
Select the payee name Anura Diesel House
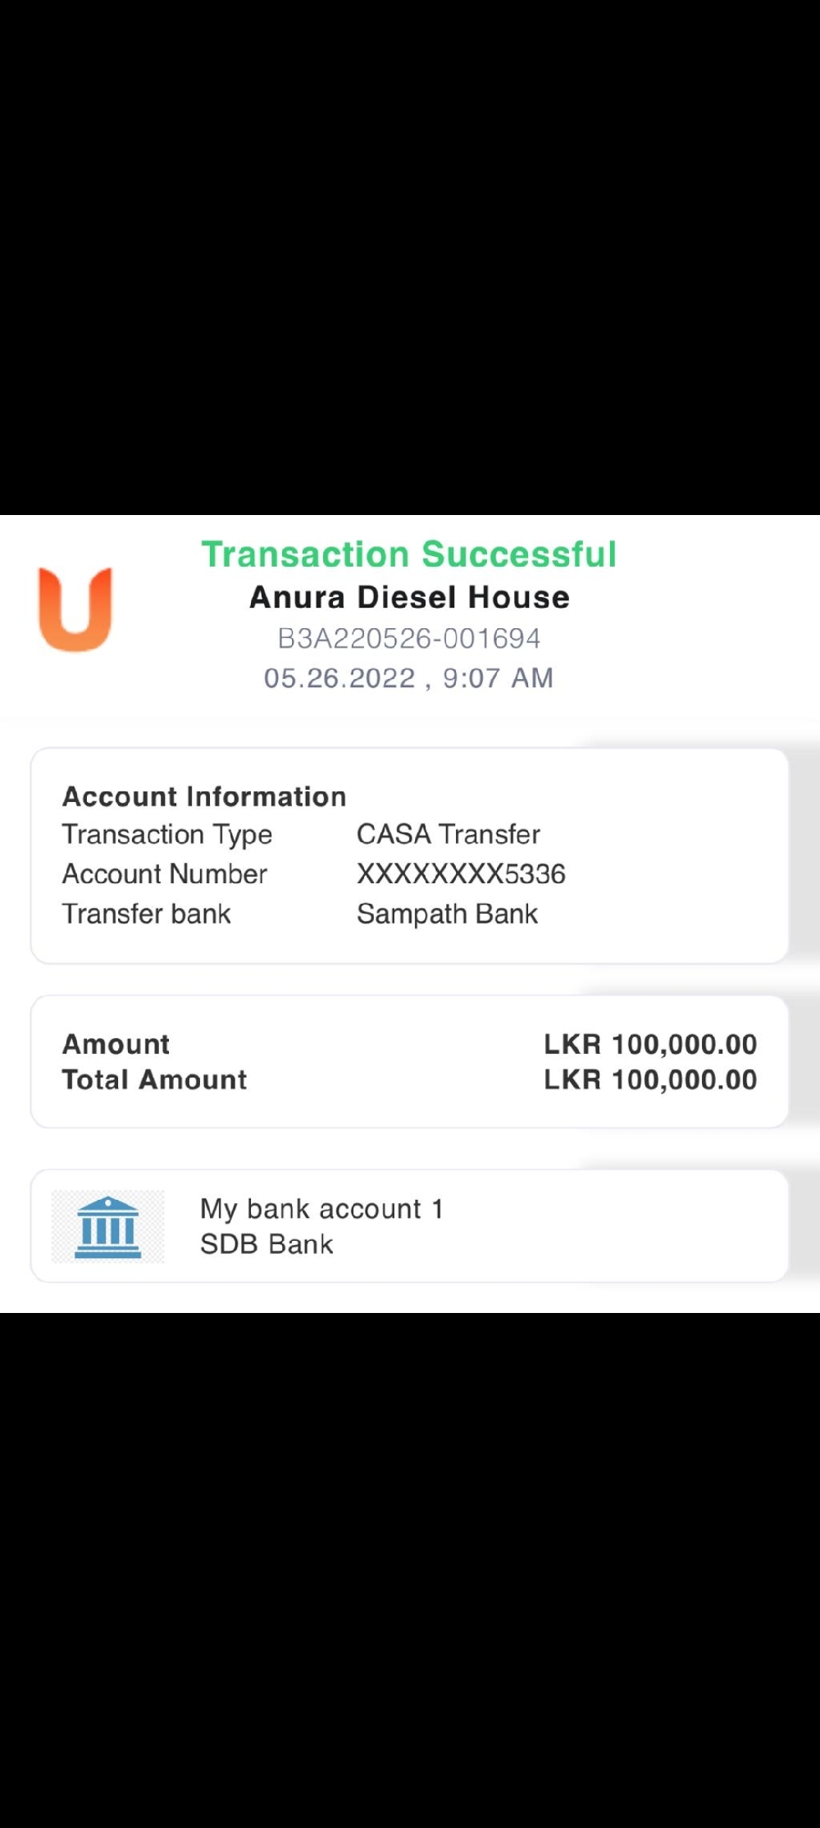coord(409,597)
